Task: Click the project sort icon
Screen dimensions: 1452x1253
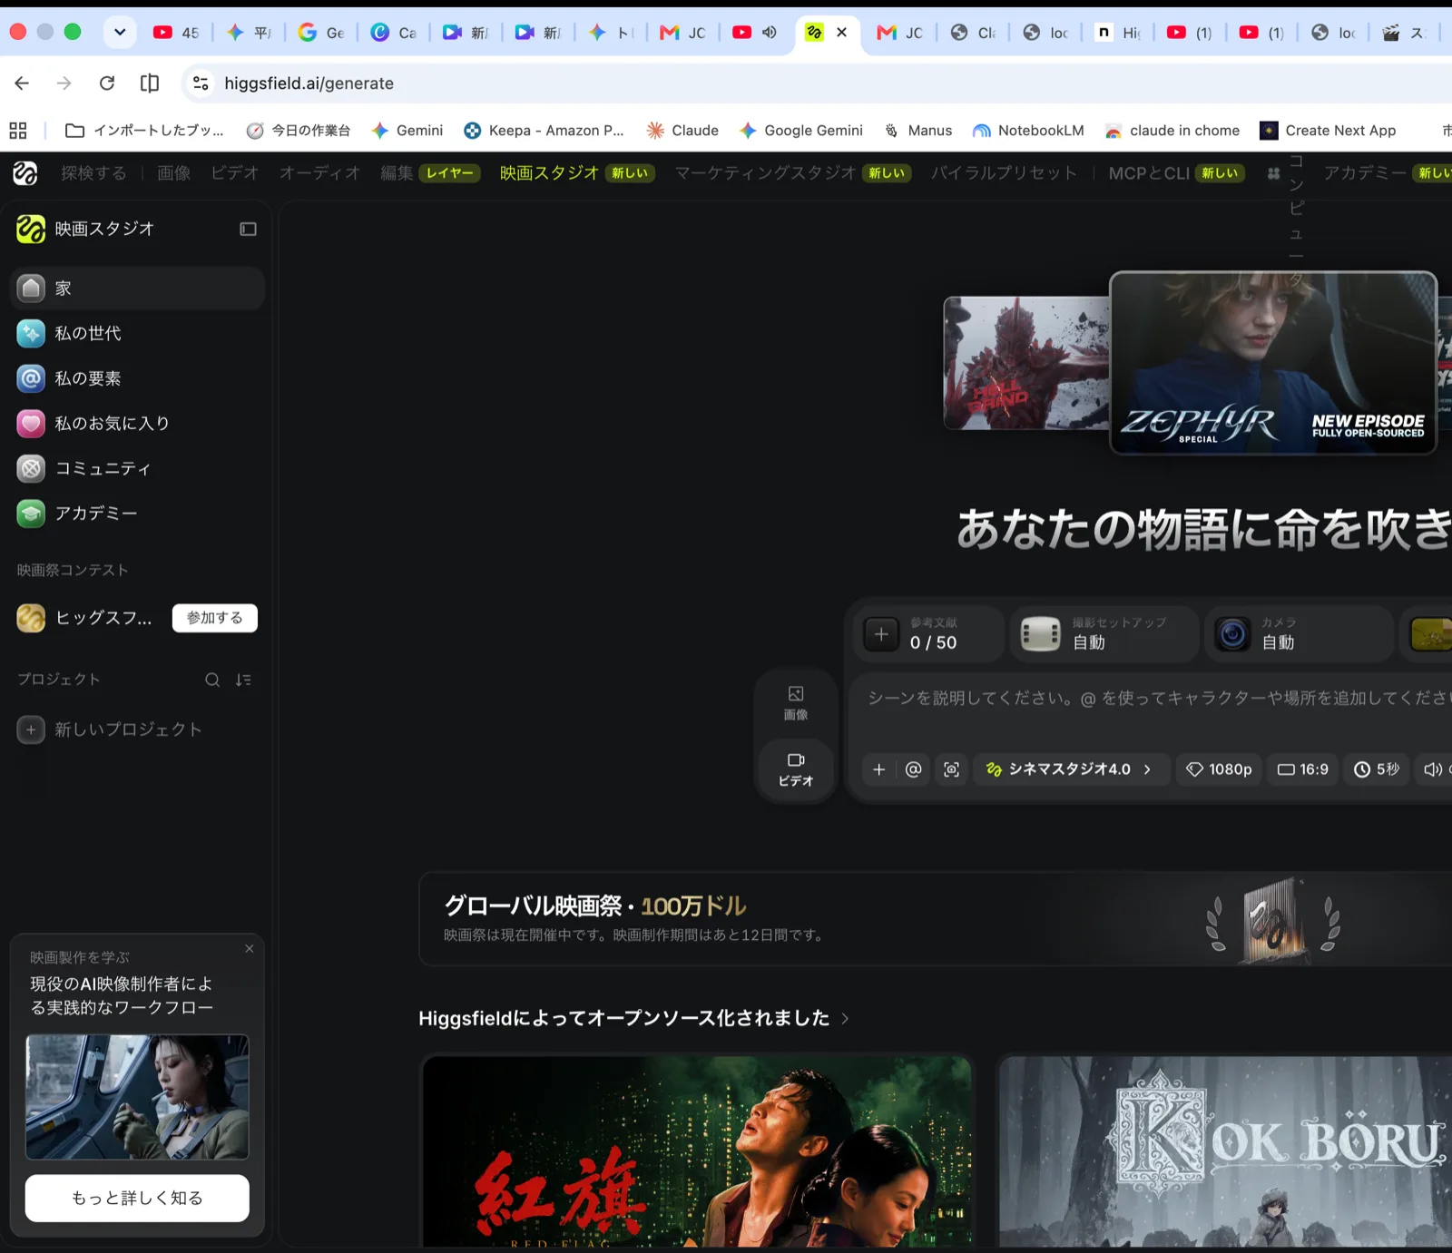Action: coord(243,680)
